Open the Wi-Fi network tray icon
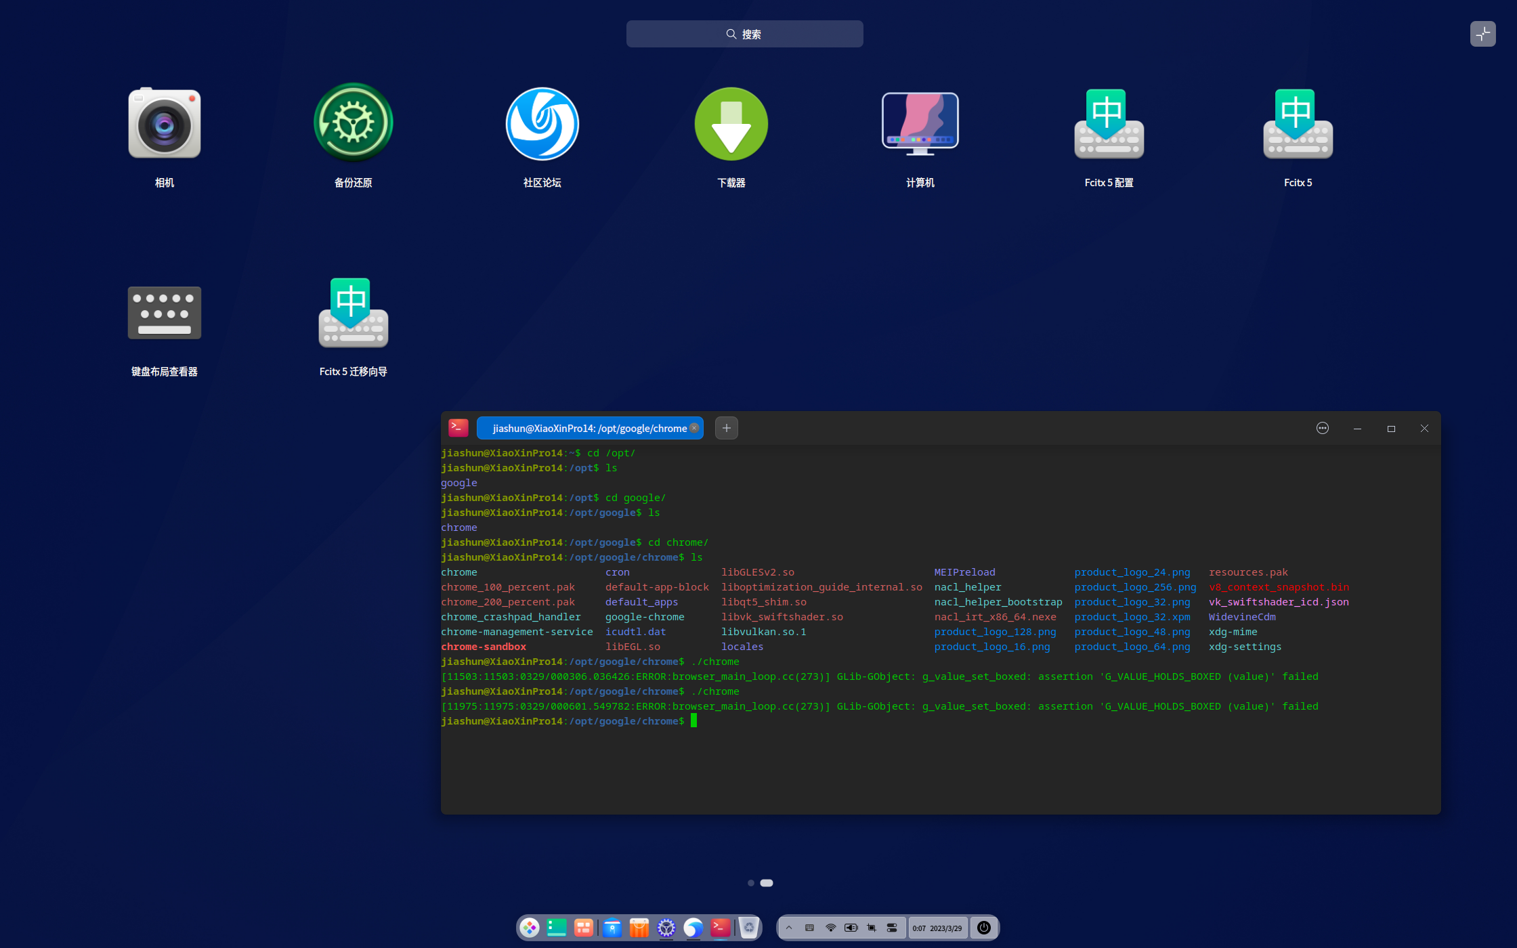The height and width of the screenshot is (948, 1517). click(x=830, y=928)
